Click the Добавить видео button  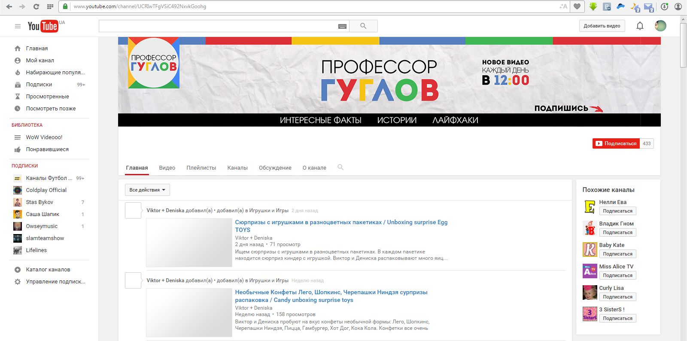tap(602, 26)
